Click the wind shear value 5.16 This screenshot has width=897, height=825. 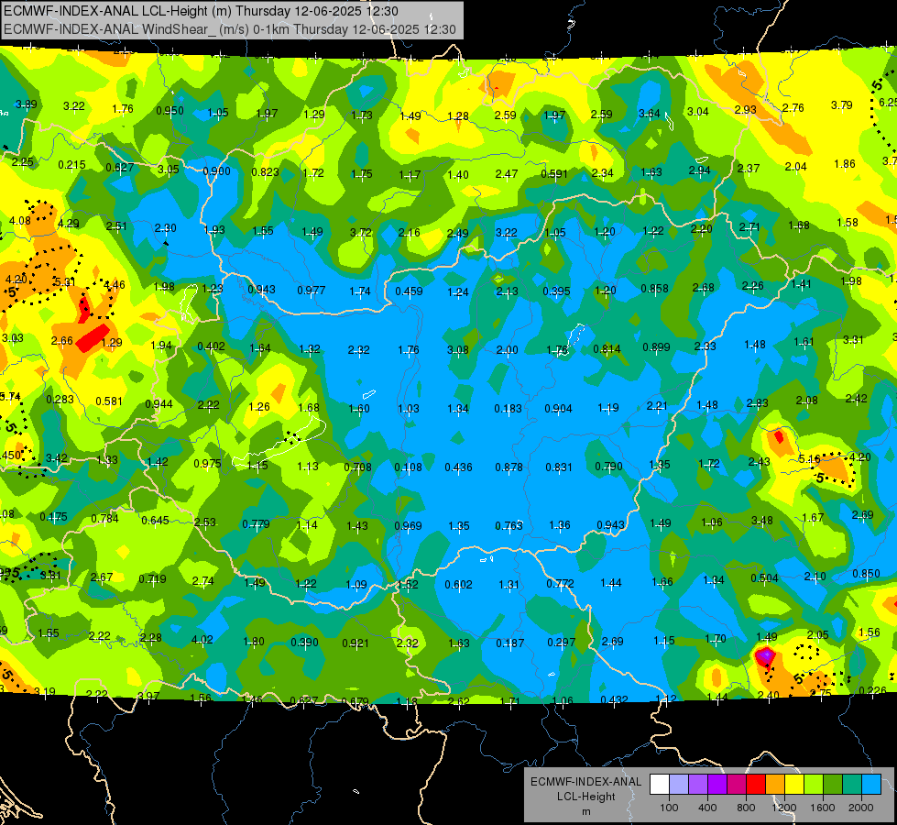point(809,458)
